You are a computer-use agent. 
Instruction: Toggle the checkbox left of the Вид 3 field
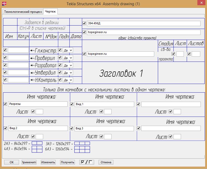(x=72, y=128)
